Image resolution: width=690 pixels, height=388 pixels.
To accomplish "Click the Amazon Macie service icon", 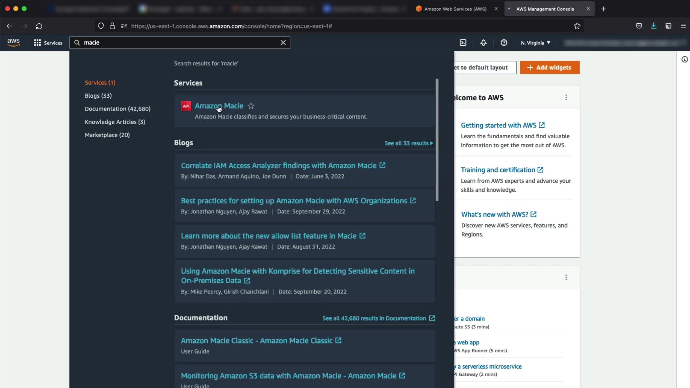I will pos(186,106).
